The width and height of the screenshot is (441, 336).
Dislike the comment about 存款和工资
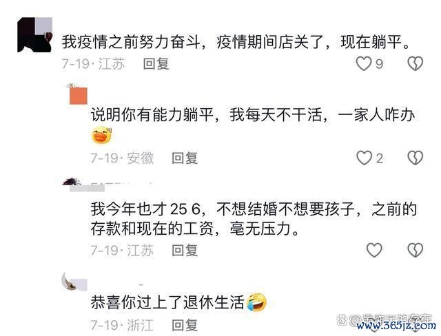click(416, 250)
